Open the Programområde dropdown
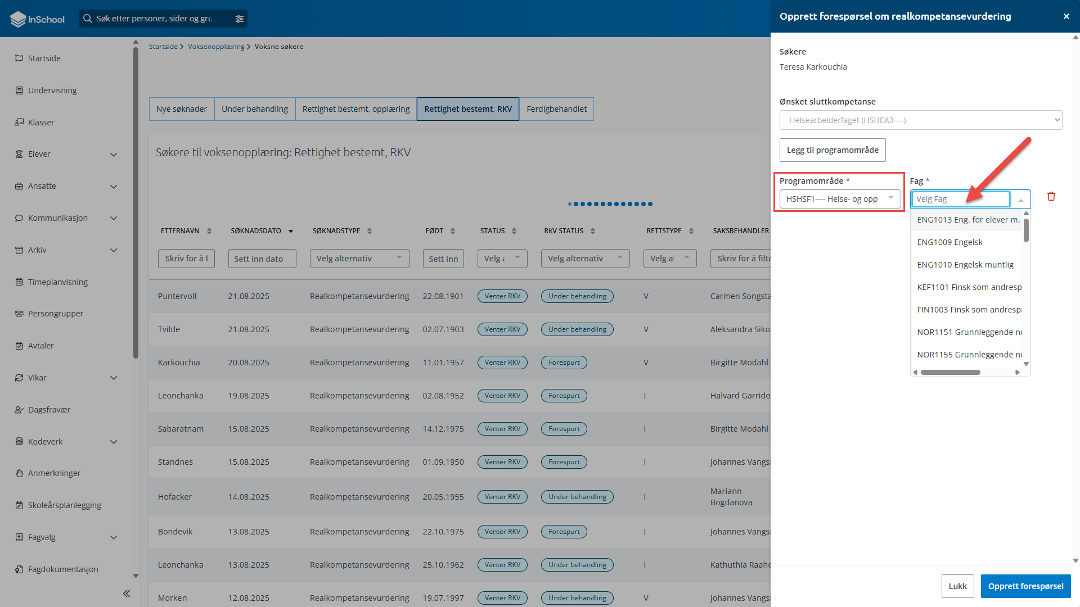 [x=840, y=199]
